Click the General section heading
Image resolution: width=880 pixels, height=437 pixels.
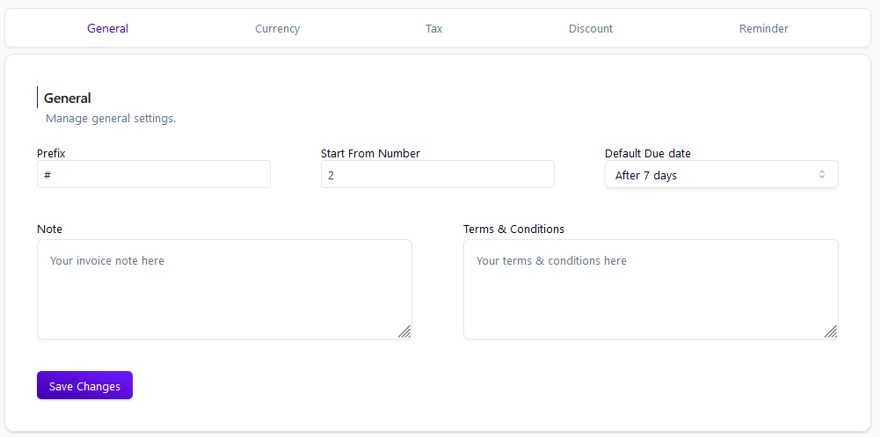(x=68, y=98)
